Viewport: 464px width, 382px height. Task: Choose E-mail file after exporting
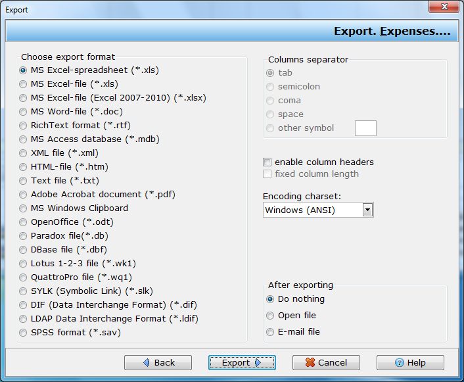(270, 332)
